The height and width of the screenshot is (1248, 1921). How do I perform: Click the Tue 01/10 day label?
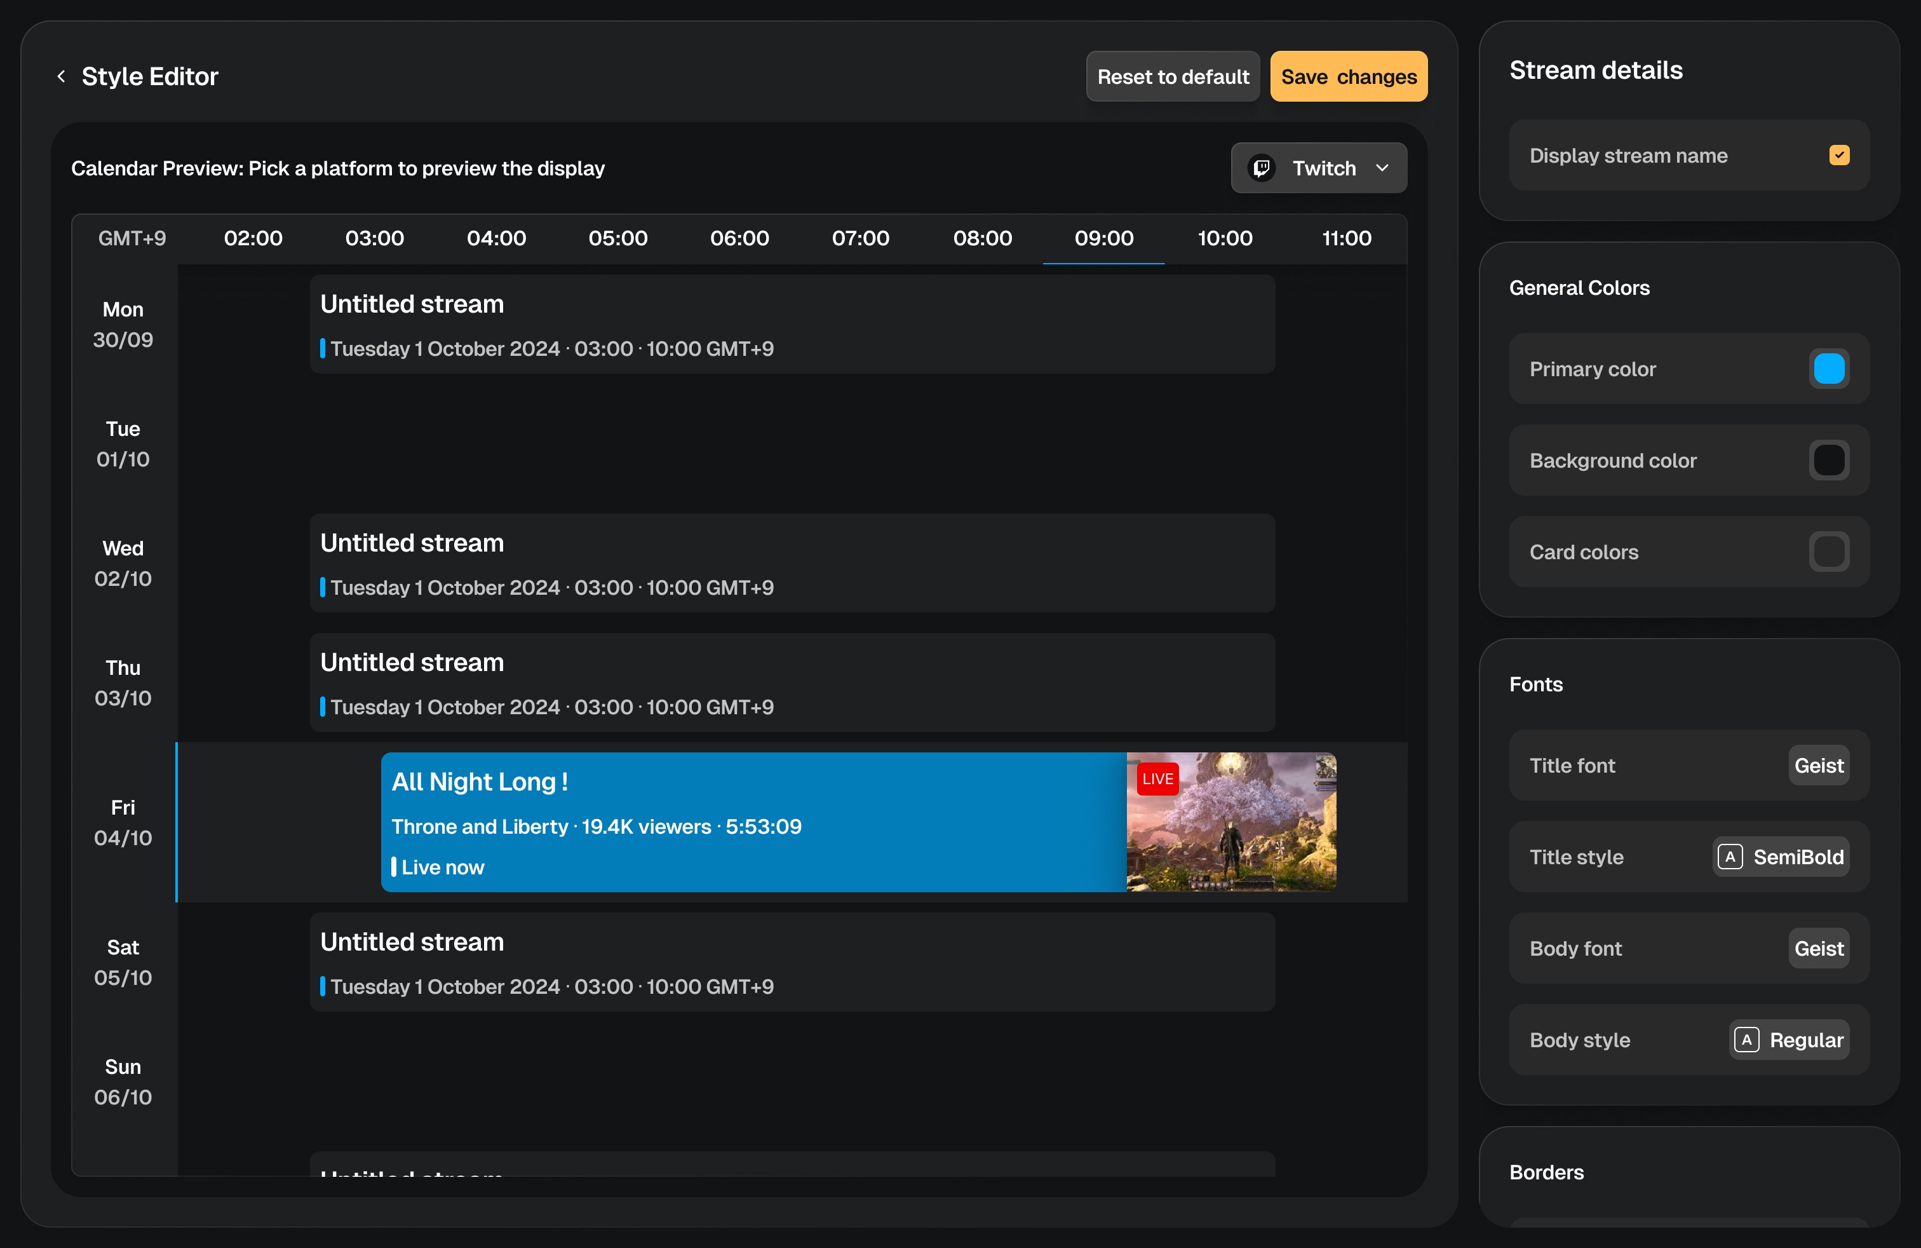[123, 444]
